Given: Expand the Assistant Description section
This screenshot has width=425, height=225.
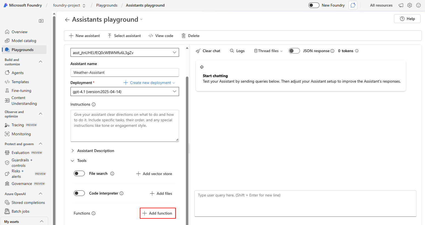Looking at the screenshot, I should coord(93,151).
